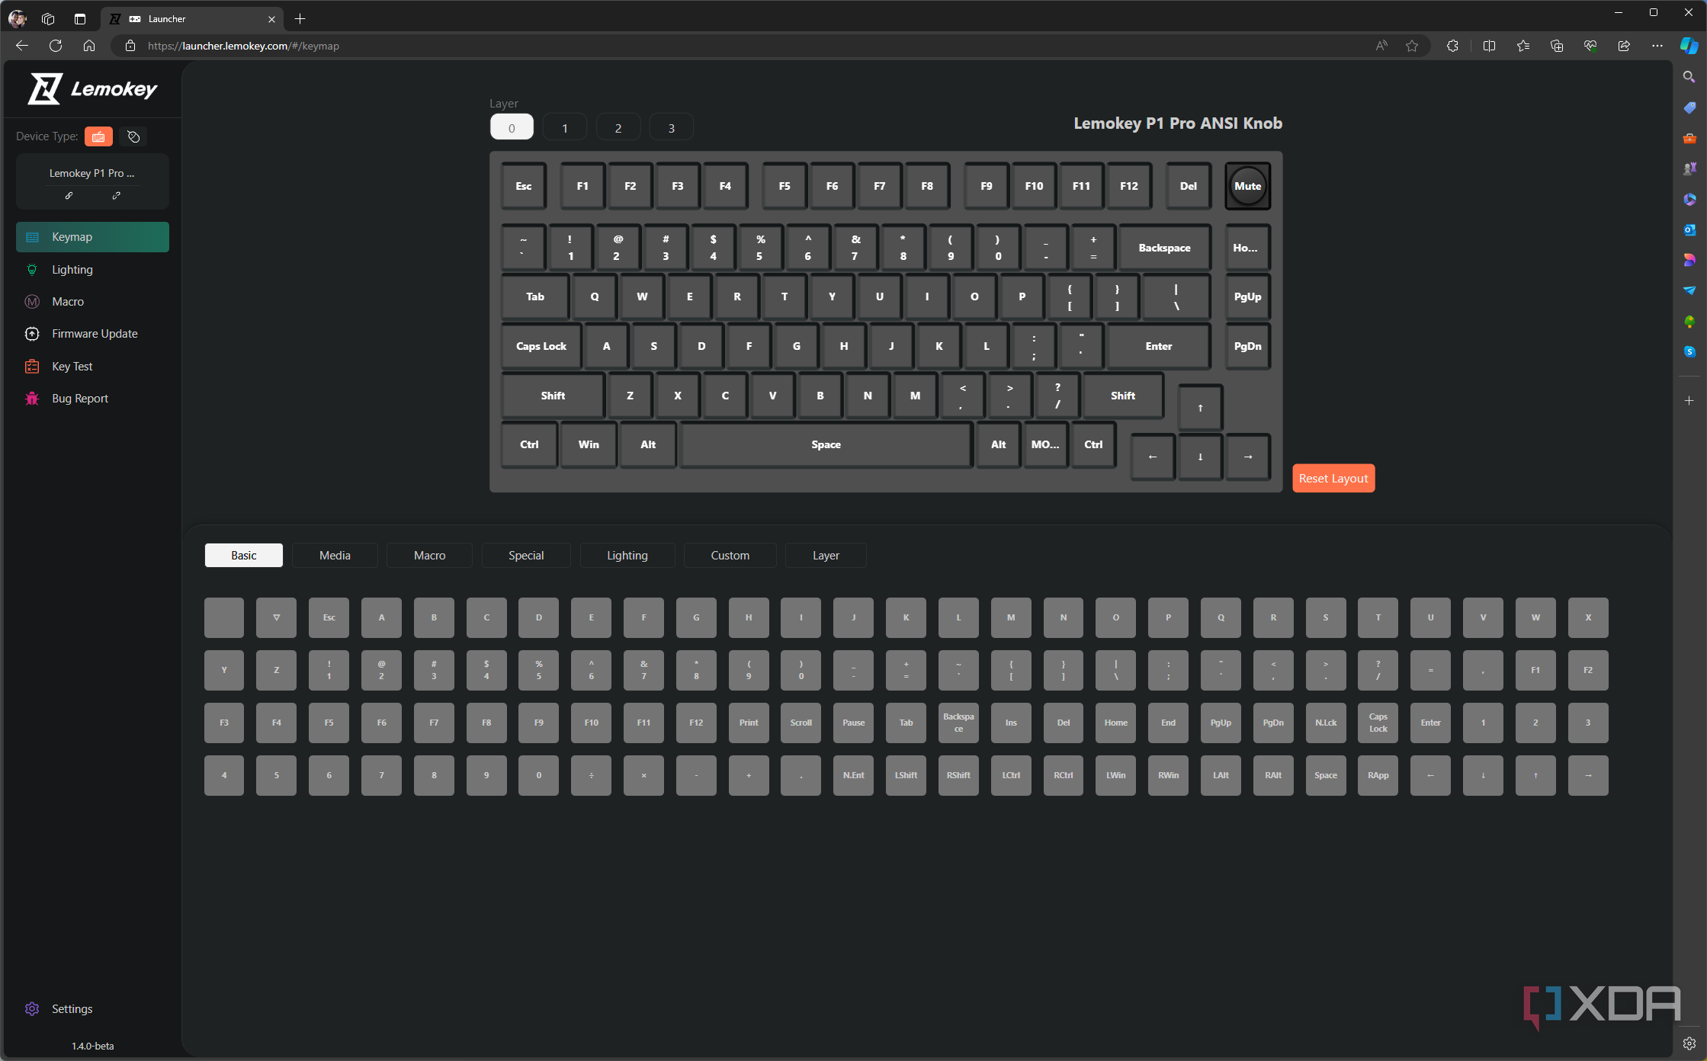Open Outlook icon in Edge sidebar

point(1689,229)
